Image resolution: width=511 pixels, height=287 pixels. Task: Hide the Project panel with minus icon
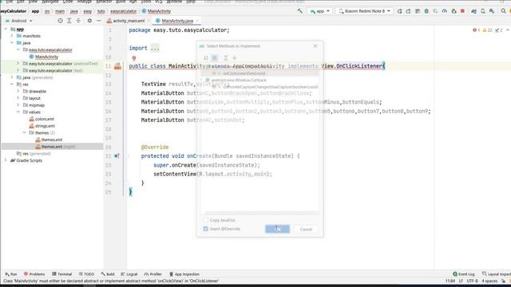coord(99,21)
